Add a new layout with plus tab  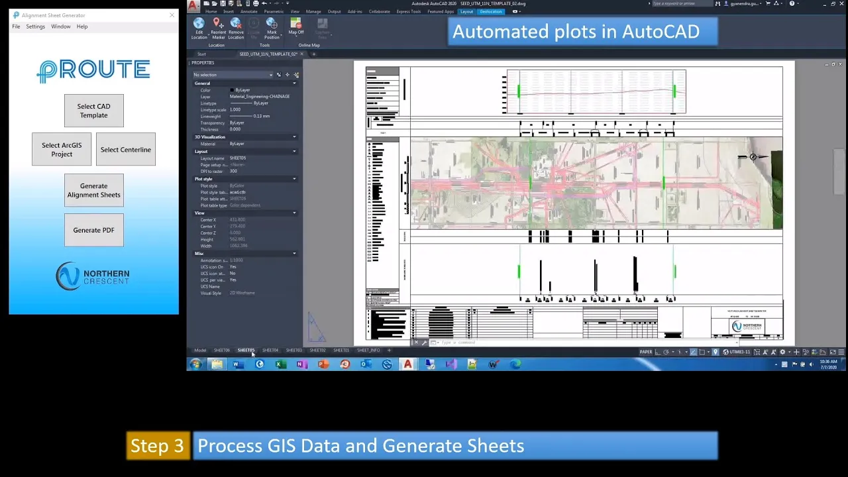click(389, 350)
